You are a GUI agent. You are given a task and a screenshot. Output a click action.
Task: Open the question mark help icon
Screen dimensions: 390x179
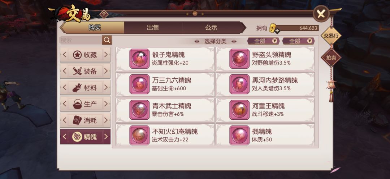[x=104, y=14]
